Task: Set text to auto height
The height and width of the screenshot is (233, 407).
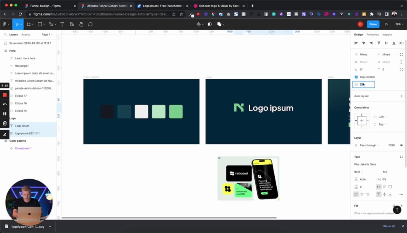Action: (385, 187)
